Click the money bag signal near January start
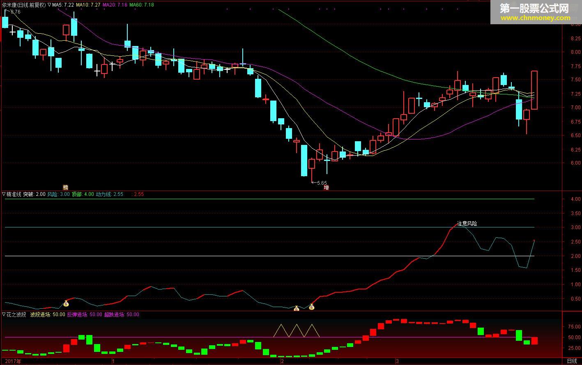The image size is (582, 365). point(66,304)
